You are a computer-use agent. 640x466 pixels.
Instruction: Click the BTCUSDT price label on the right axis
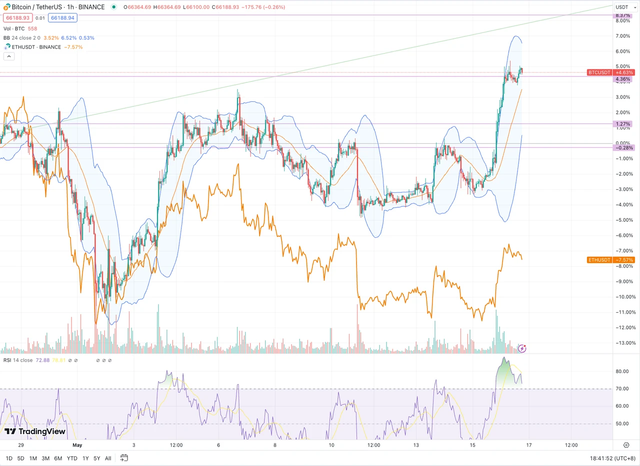click(599, 72)
